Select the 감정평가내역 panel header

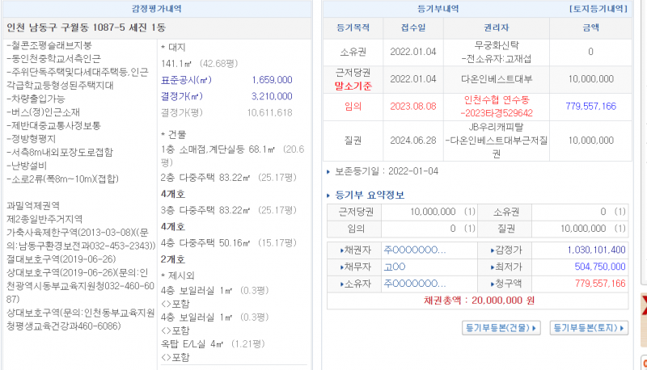tap(157, 9)
